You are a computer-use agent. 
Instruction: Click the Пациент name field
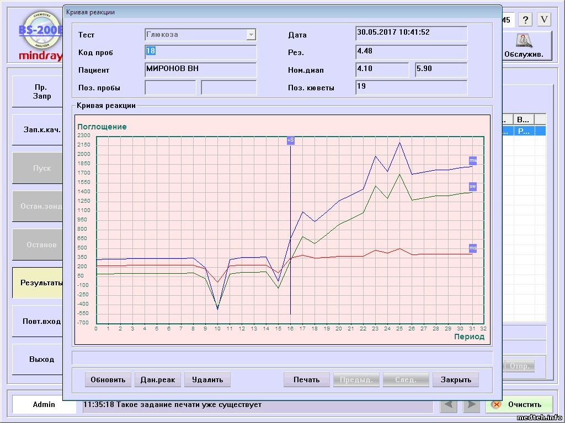tap(201, 70)
